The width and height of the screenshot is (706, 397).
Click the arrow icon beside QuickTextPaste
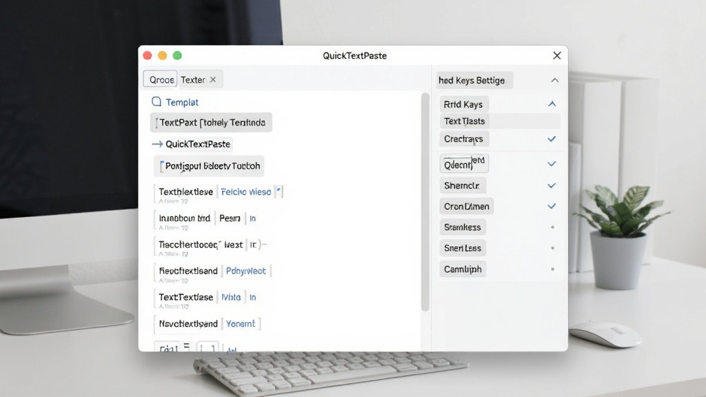tap(157, 144)
